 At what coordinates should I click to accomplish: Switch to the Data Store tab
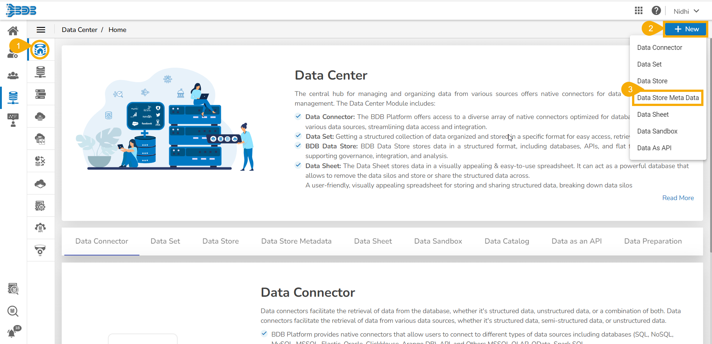click(221, 241)
